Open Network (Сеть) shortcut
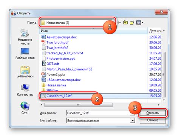The image size is (179, 137). click(25, 108)
